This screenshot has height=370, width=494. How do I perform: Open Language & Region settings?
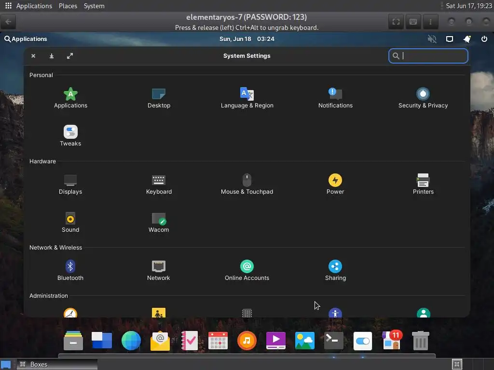[247, 98]
